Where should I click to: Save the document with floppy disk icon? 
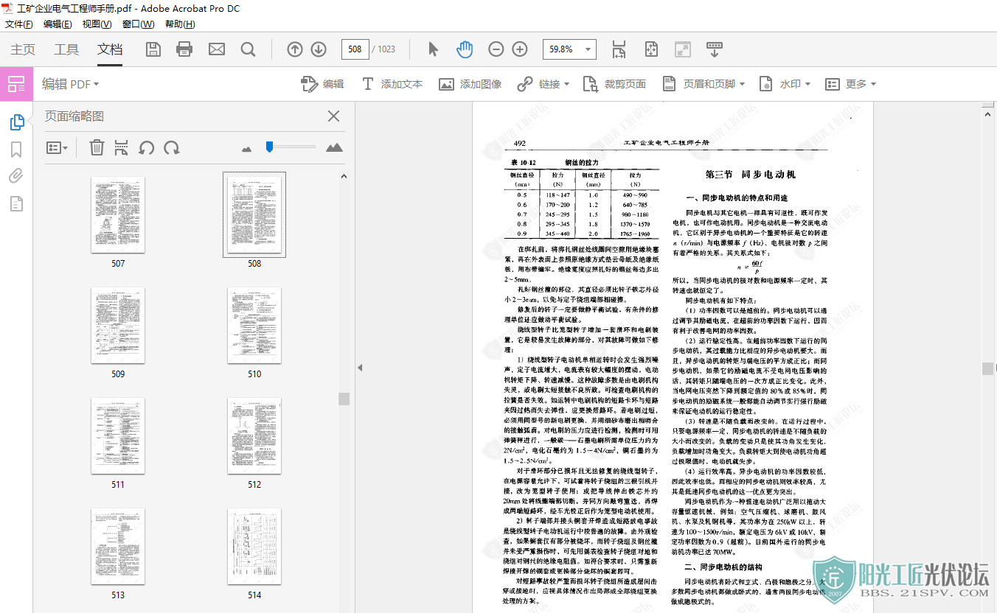pos(153,49)
